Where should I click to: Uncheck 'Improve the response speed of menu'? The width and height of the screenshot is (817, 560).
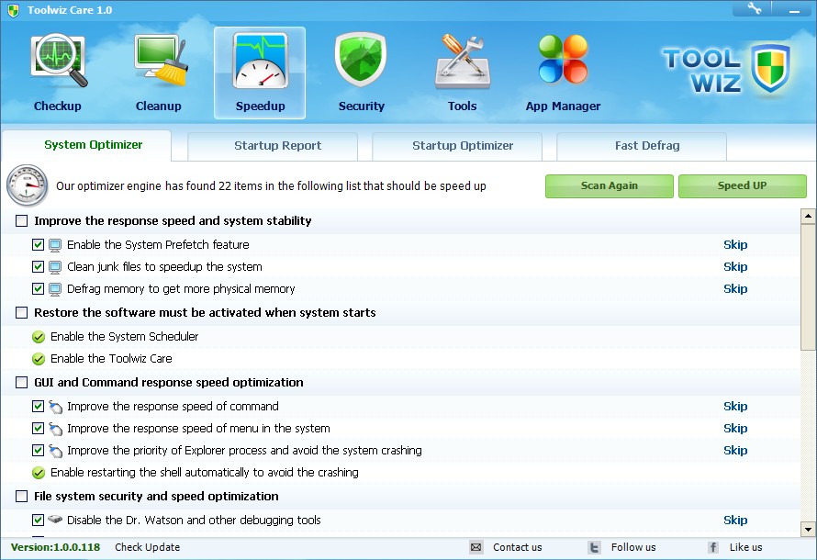point(38,428)
